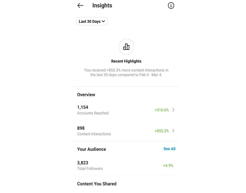Tap the +316.6% growth figure
Image resolution: width=246 pixels, height=193 pixels.
(x=162, y=110)
